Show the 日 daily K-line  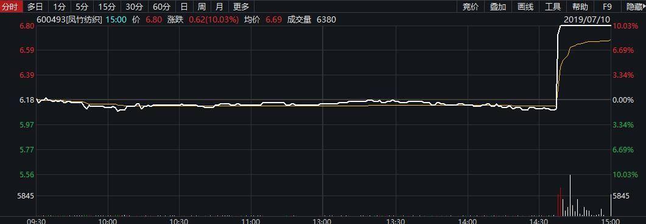(184, 6)
